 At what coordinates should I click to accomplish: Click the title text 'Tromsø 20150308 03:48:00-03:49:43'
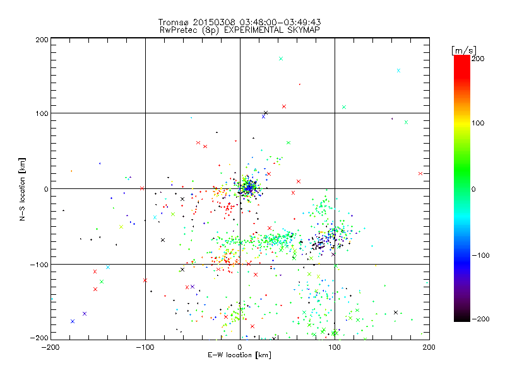(239, 22)
